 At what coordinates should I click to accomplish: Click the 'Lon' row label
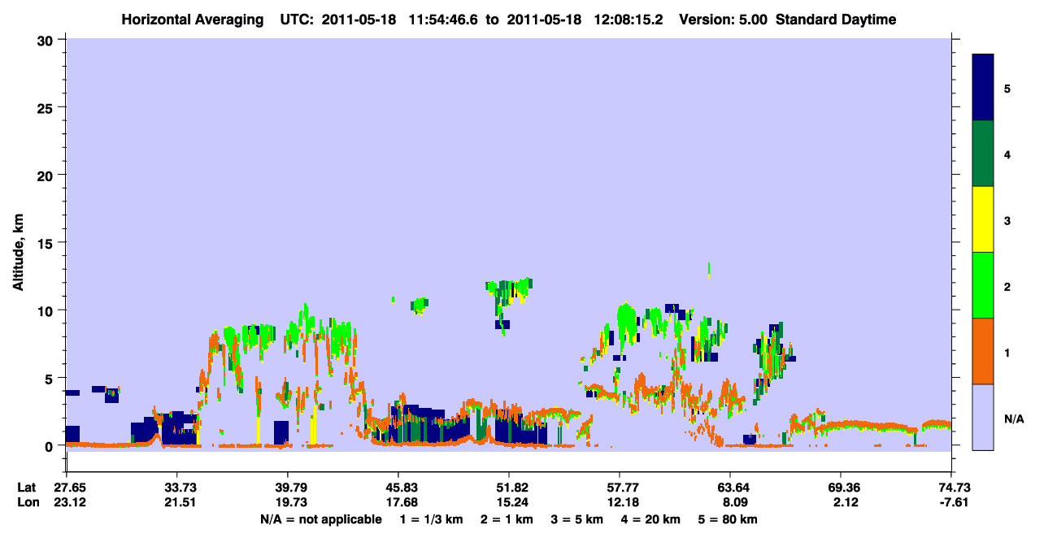tap(27, 502)
